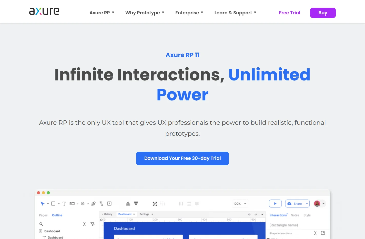Click the Send to Back icon
This screenshot has height=239, width=365.
136,204
